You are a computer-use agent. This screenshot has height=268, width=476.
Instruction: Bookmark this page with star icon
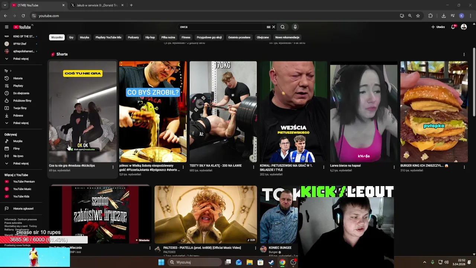[418, 16]
